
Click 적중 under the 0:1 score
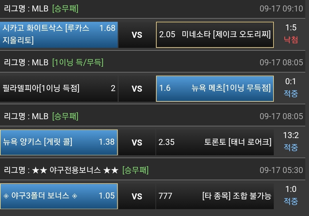(x=291, y=93)
